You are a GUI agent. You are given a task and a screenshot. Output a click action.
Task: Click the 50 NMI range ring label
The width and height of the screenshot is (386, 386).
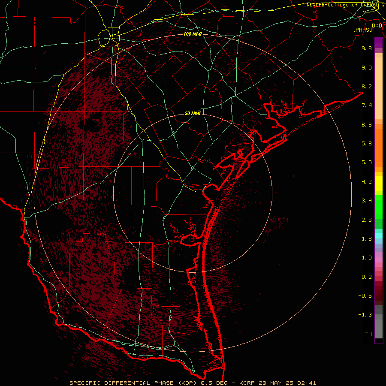(193, 114)
